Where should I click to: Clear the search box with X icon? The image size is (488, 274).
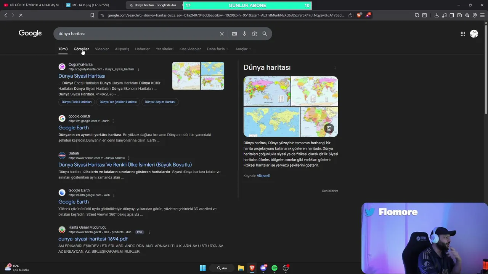(x=222, y=33)
